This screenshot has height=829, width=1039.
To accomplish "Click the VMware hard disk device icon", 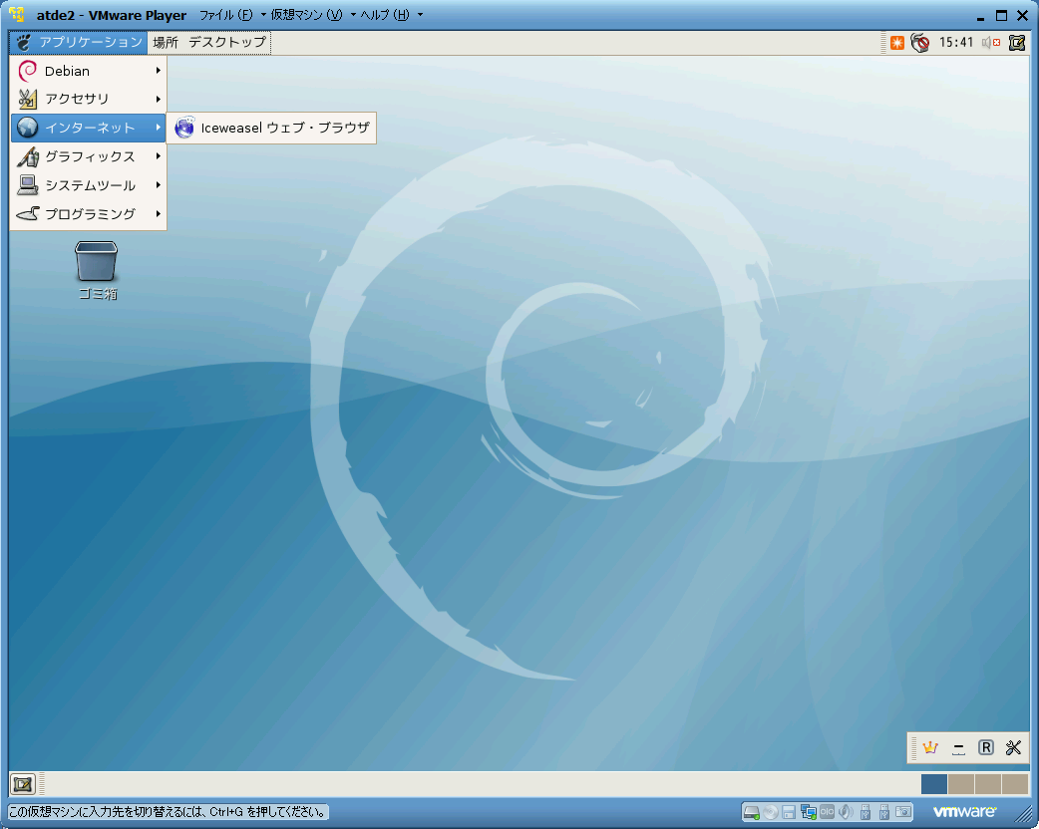I will click(751, 812).
